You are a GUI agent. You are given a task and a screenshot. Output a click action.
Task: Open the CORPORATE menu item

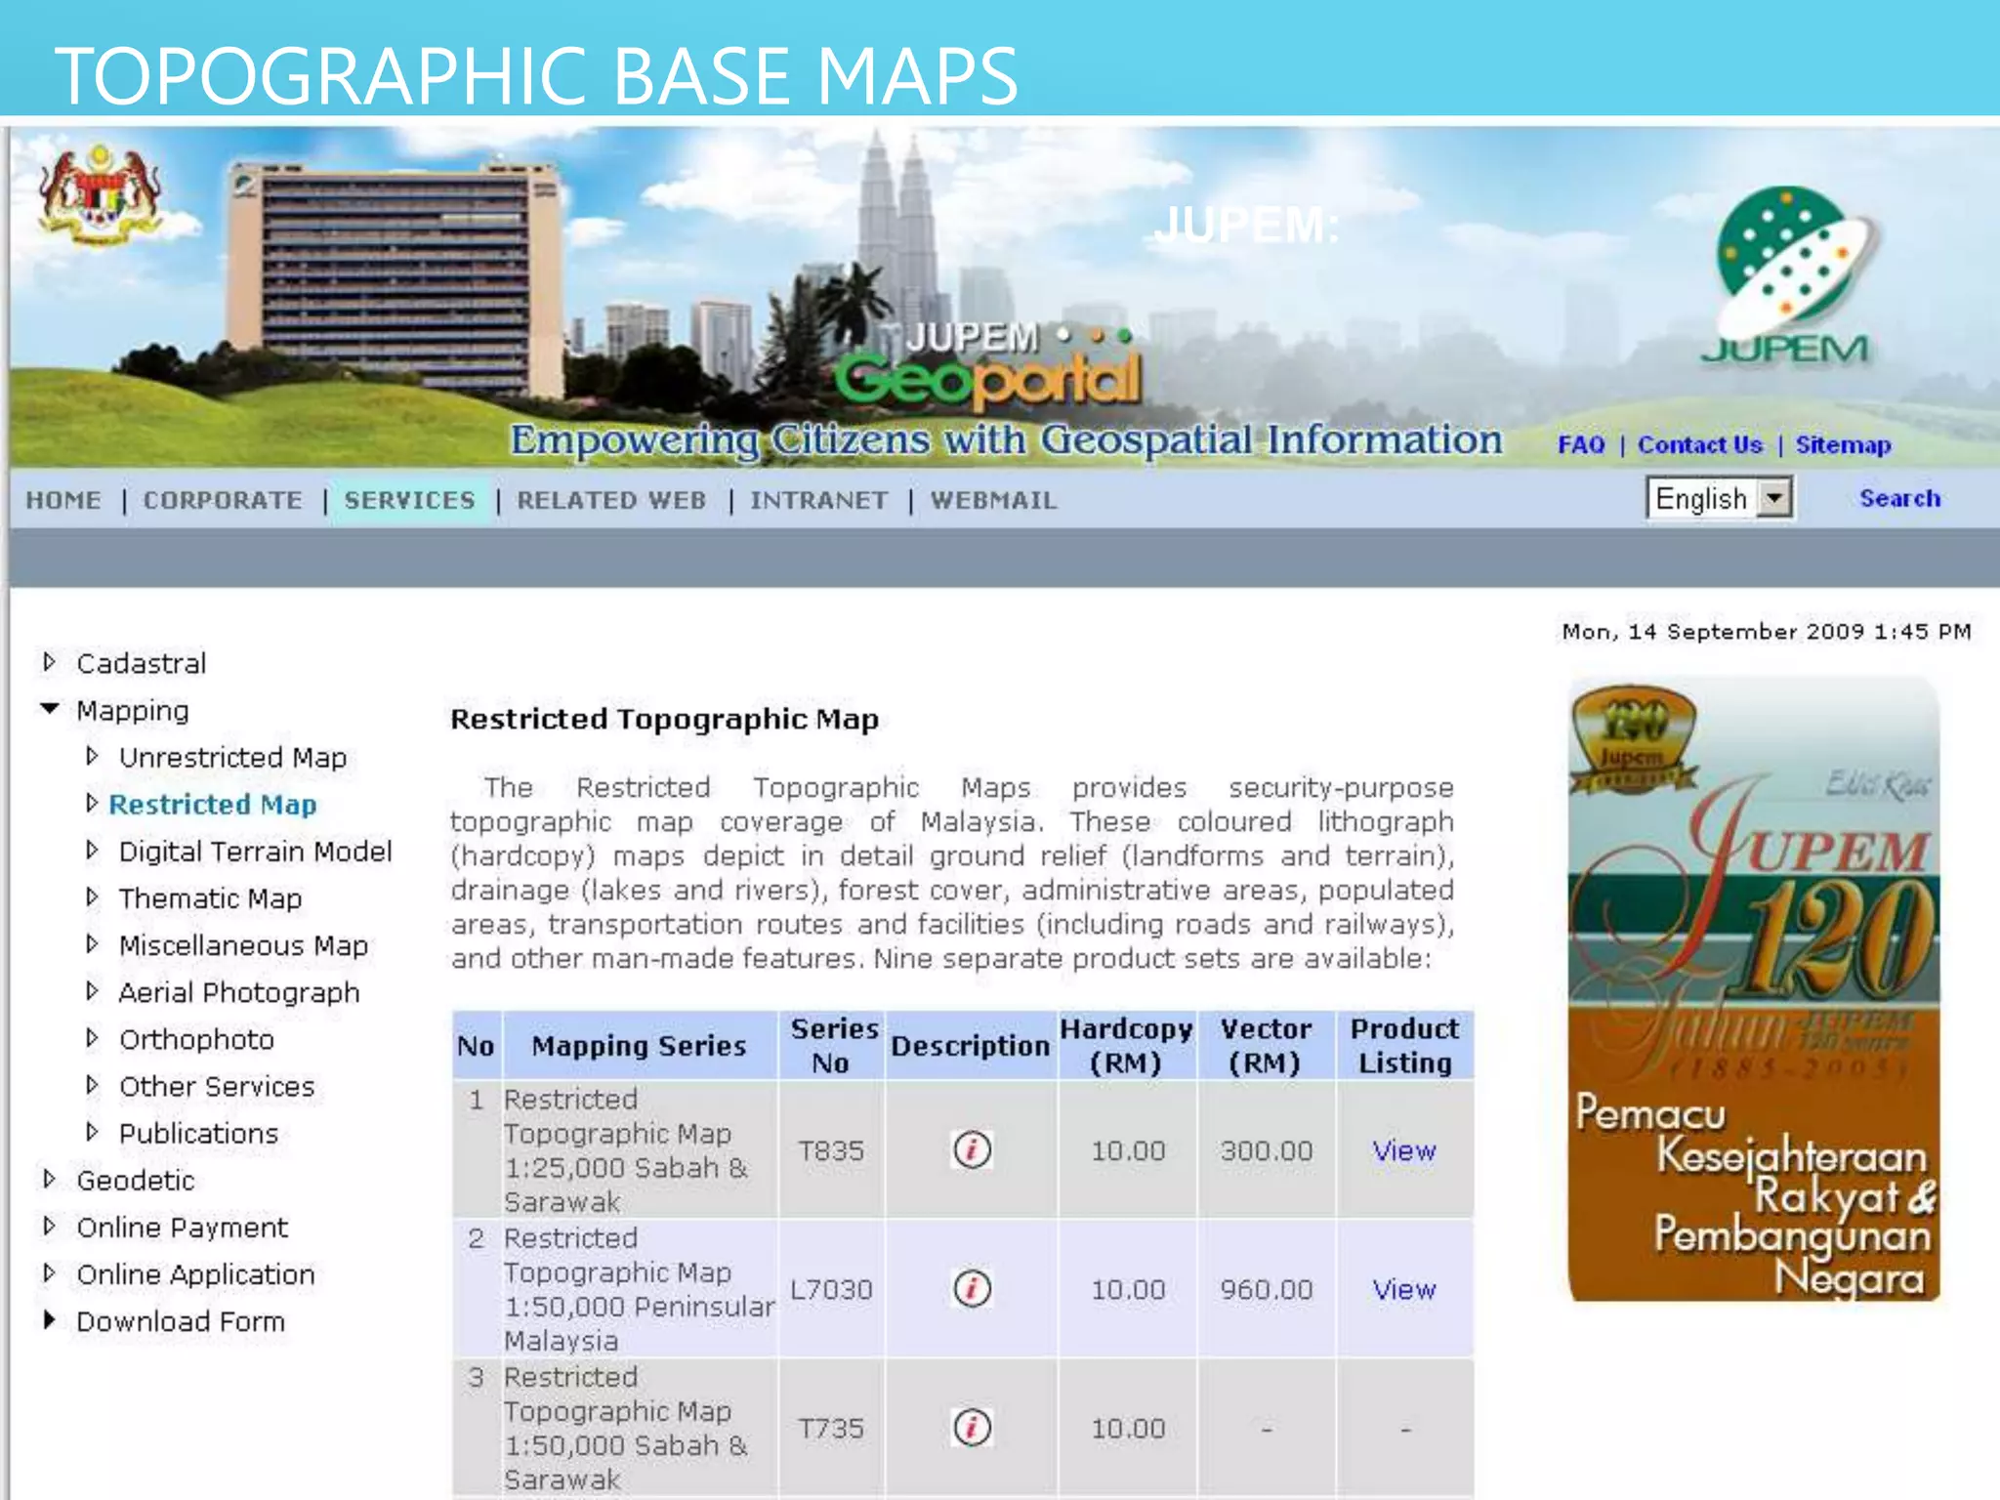223,500
